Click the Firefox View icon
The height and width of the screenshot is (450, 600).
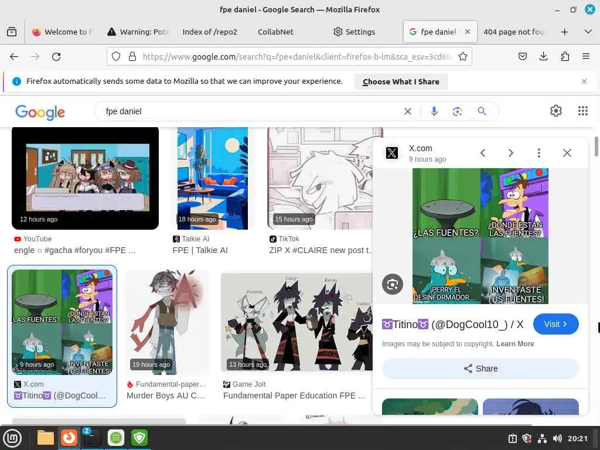(12, 32)
